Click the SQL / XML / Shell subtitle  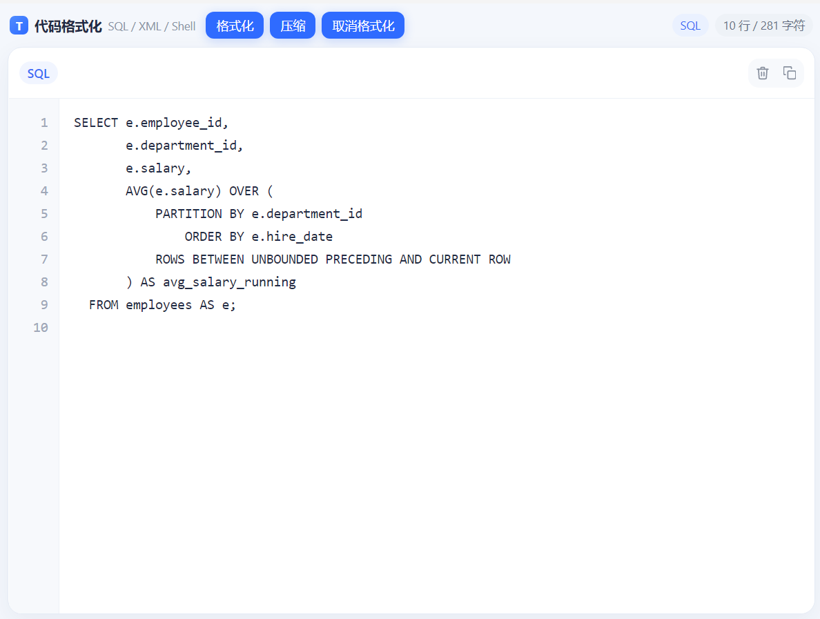(152, 26)
